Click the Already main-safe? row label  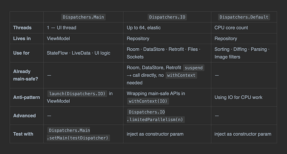click(25, 75)
